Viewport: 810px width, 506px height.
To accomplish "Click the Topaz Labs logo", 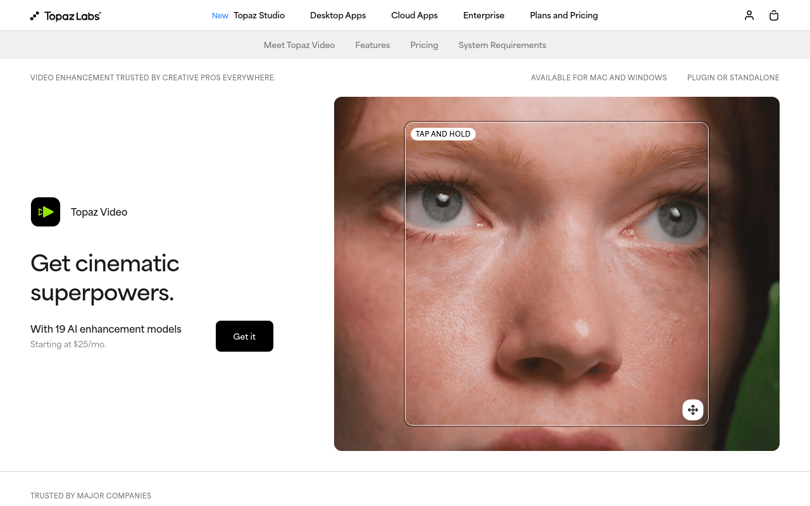I will point(66,16).
